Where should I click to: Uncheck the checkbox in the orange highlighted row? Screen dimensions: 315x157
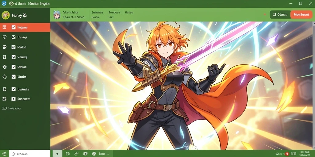tap(14, 27)
